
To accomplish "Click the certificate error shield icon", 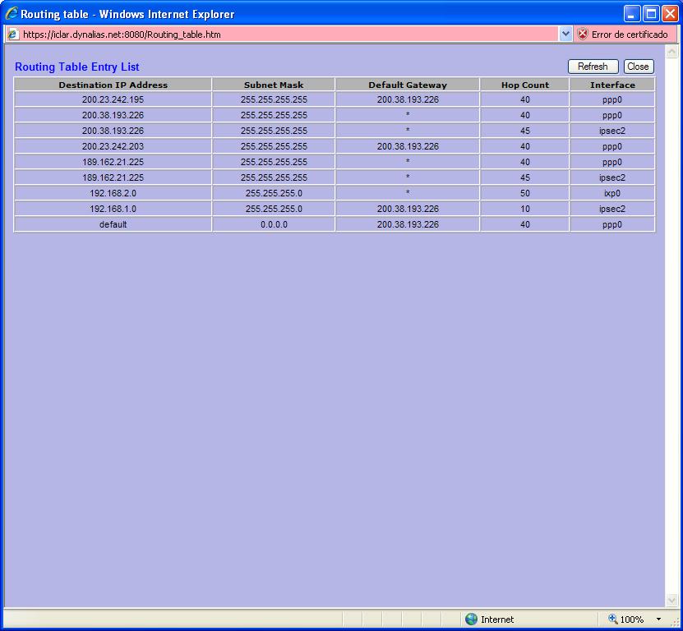I will click(583, 34).
